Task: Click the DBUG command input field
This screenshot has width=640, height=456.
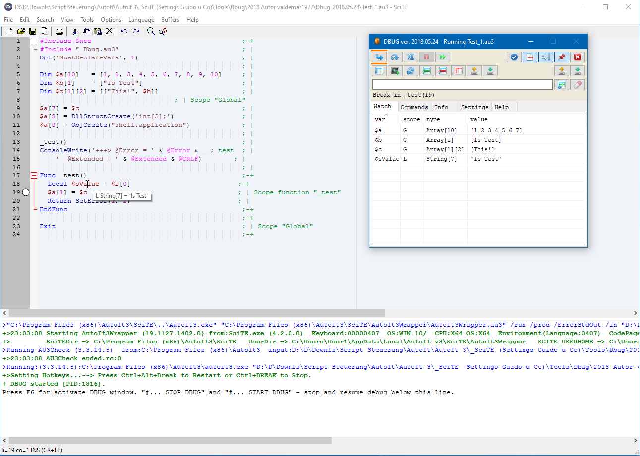Action: 462,85
